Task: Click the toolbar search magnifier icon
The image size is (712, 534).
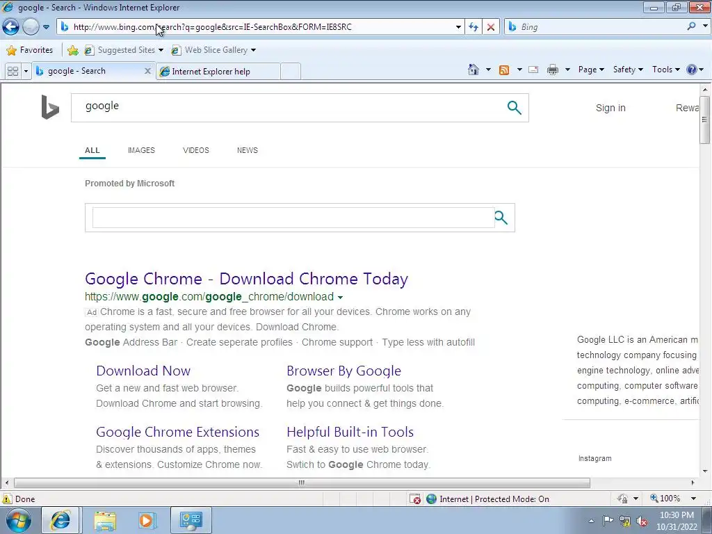Action: pyautogui.click(x=692, y=26)
